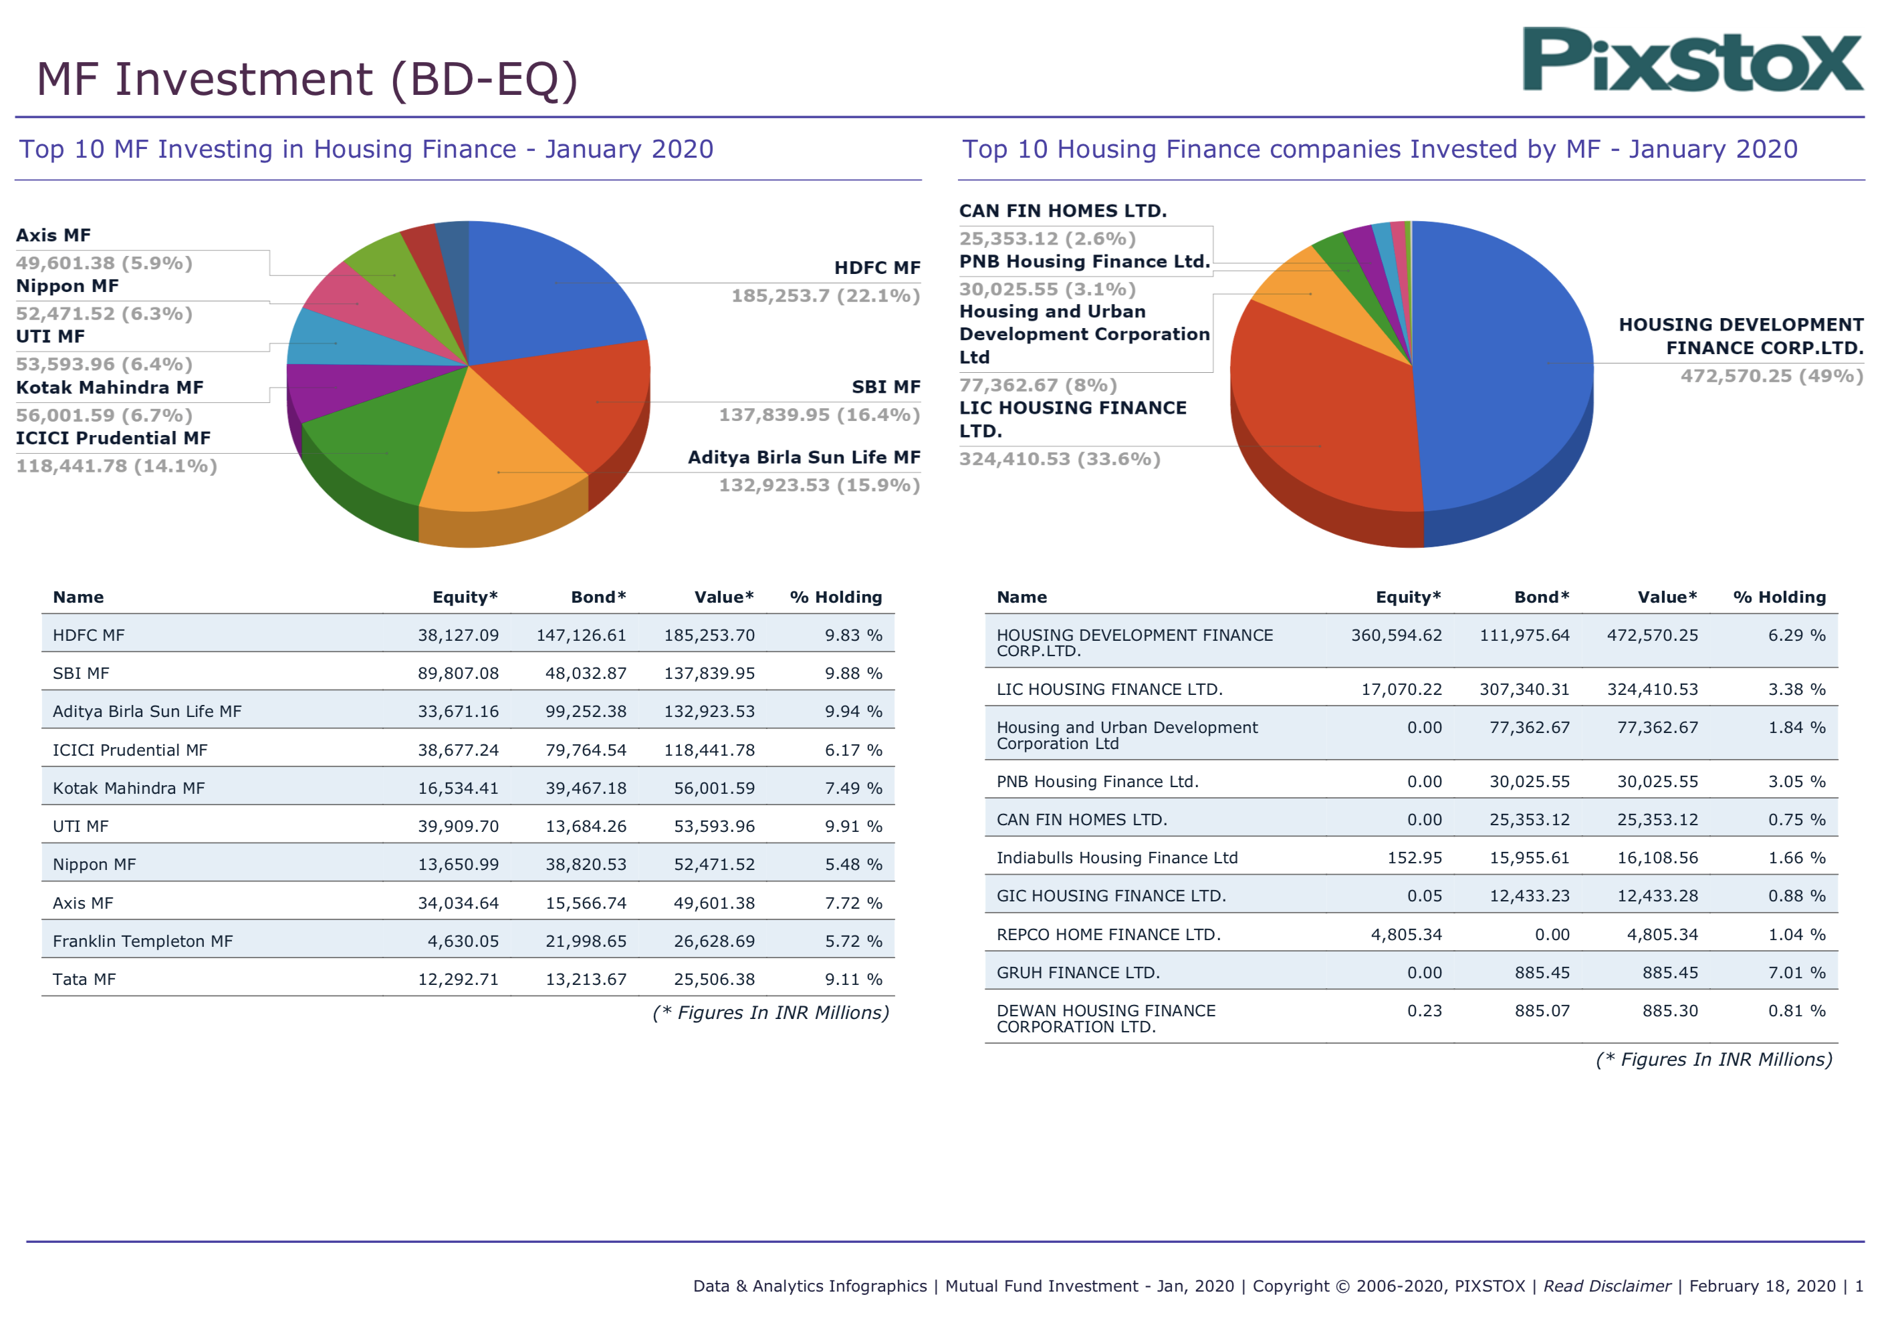This screenshot has width=1880, height=1325.
Task: Select 'GIC HOUSING FINANCE LTD.' table row
Action: (1411, 895)
